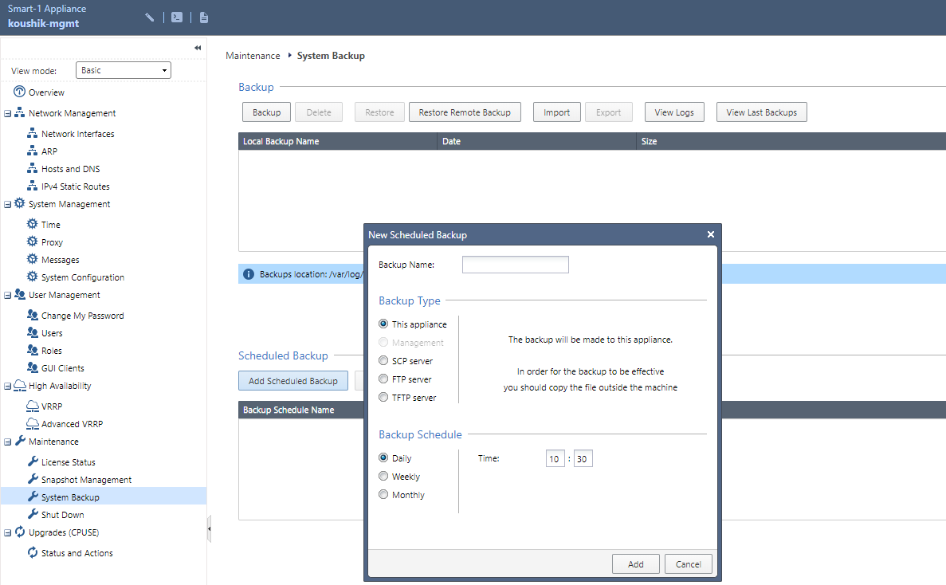Collapse the navigation pane with double-arrow icon
Image resolution: width=946 pixels, height=585 pixels.
point(198,49)
